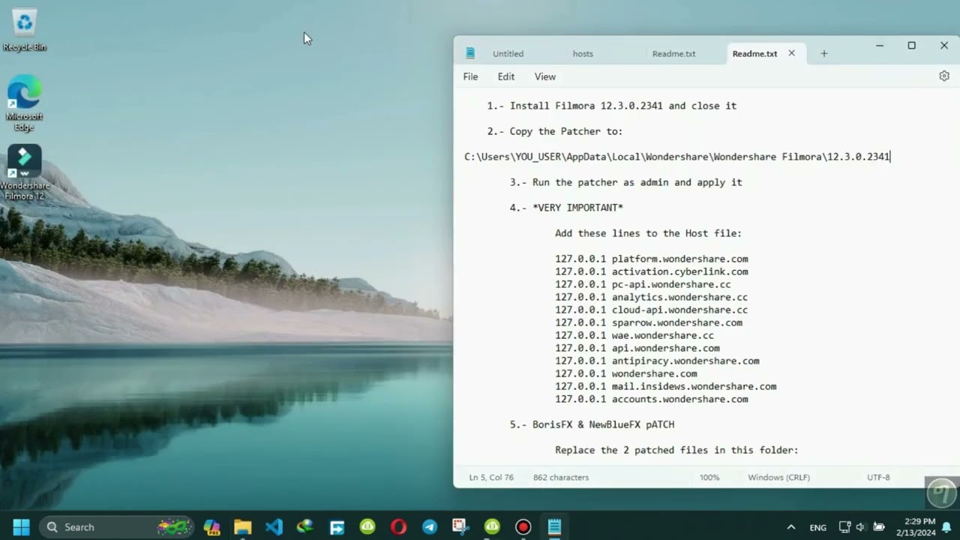Click the line with mail.insidews.wondershare.com
Viewport: 960px width, 540px height.
pyautogui.click(x=665, y=386)
